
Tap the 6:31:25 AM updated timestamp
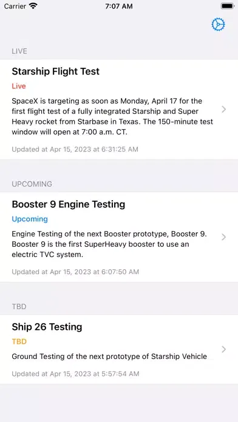coord(75,149)
